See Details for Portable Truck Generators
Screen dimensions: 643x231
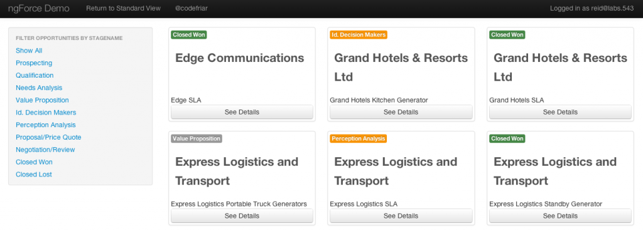coord(242,216)
